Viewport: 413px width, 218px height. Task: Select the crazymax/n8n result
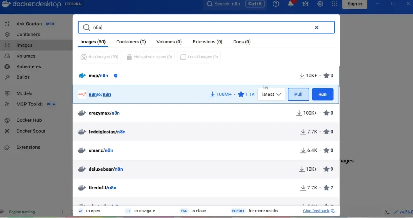tap(206, 113)
